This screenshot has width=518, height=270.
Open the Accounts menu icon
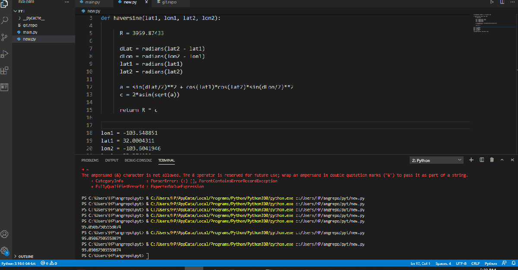click(x=5, y=234)
